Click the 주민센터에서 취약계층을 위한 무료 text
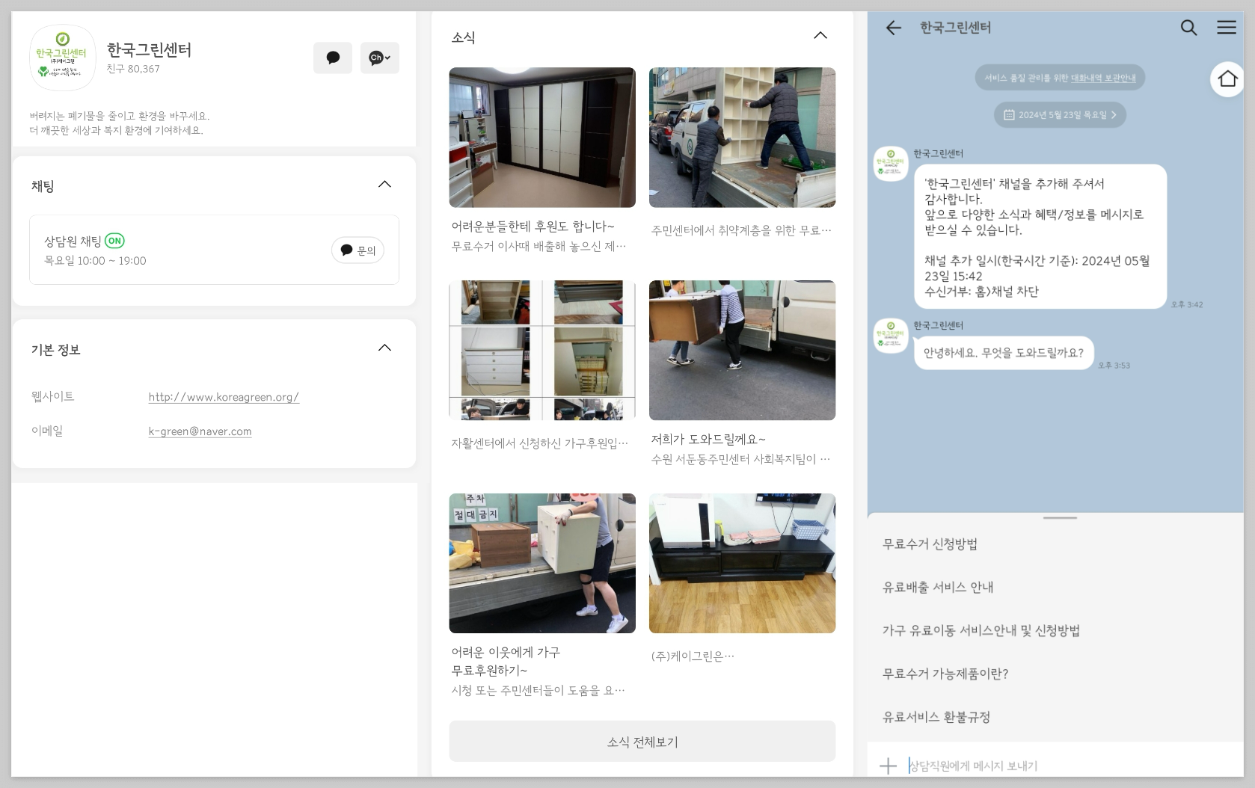 740,230
